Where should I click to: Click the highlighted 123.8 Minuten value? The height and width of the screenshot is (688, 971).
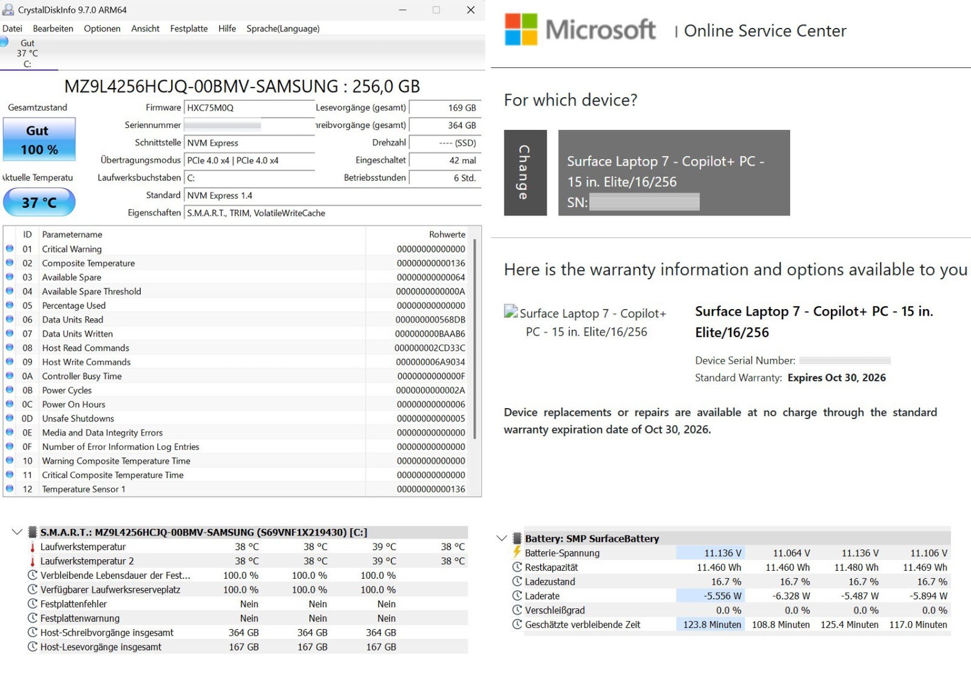click(x=710, y=624)
